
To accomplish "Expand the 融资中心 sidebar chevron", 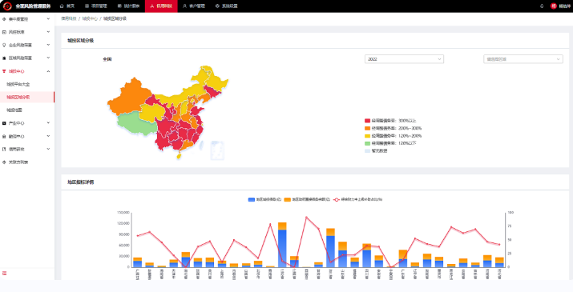I will pos(48,136).
